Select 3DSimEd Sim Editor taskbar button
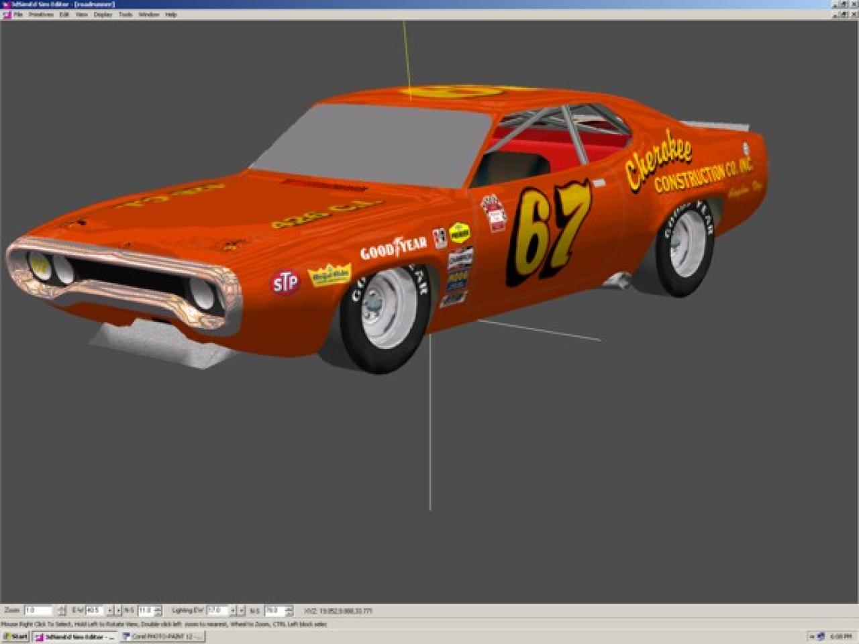859x644 pixels. click(x=74, y=637)
